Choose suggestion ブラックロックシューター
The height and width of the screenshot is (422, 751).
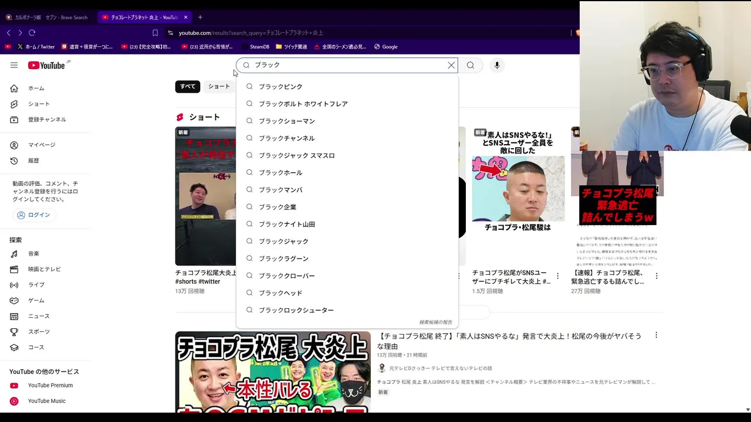[x=347, y=310]
